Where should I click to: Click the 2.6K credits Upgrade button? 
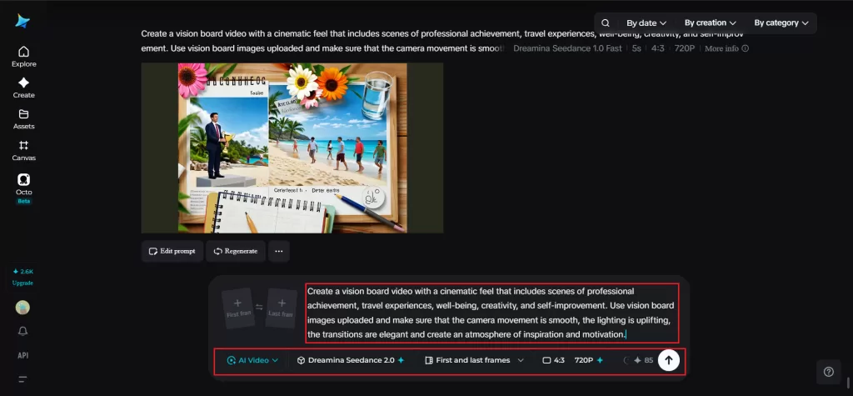pos(22,277)
